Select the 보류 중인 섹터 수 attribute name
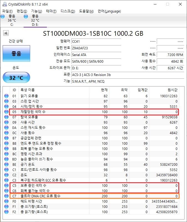The image size is (187, 222). pyautogui.click(x=33, y=185)
